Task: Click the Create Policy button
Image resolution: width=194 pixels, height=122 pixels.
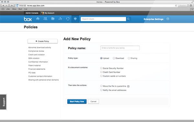Action: (43, 41)
